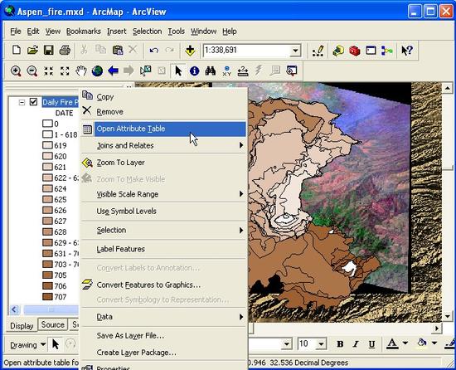The width and height of the screenshot is (456, 370).
Task: Open ArcToolbox red toolbox icon
Action: tap(355, 51)
